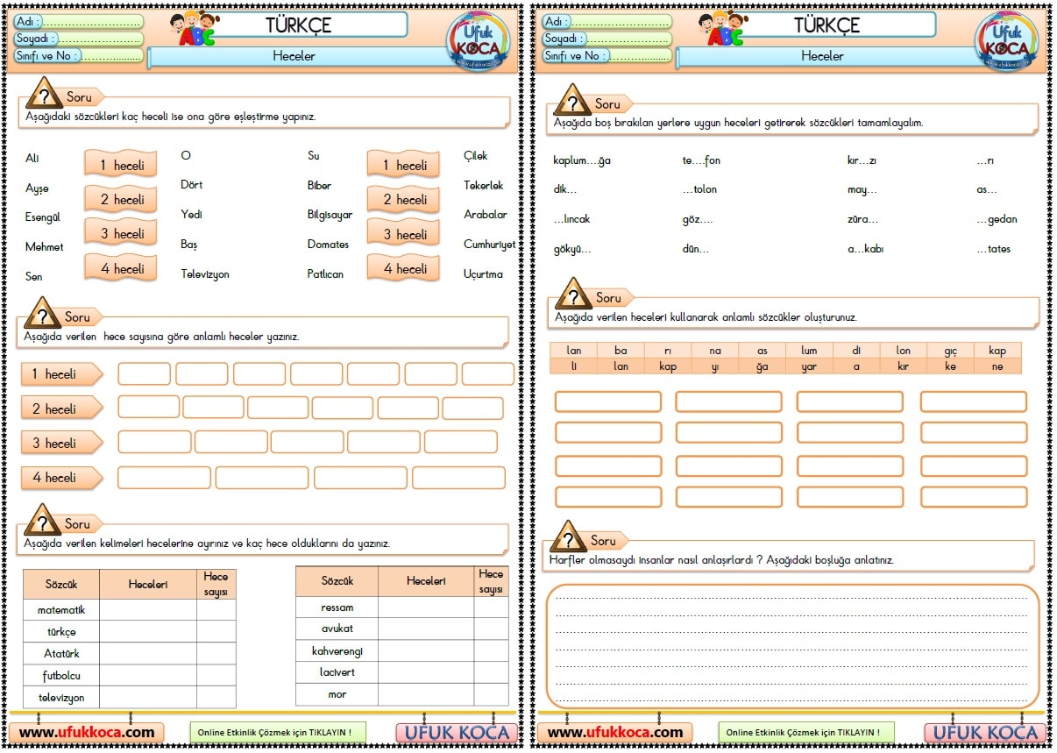Select the word 'Ayşe'

37,188
